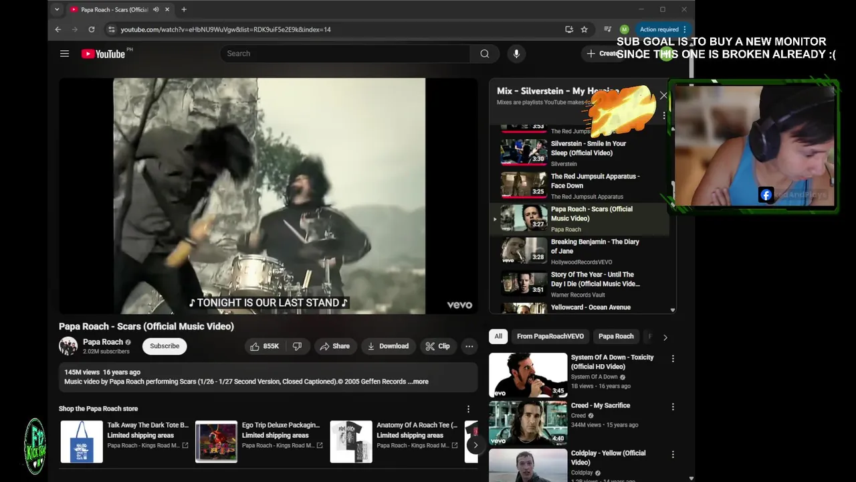This screenshot has height=482, width=856.
Task: Subscribe to Papa Roach channel
Action: 165,346
